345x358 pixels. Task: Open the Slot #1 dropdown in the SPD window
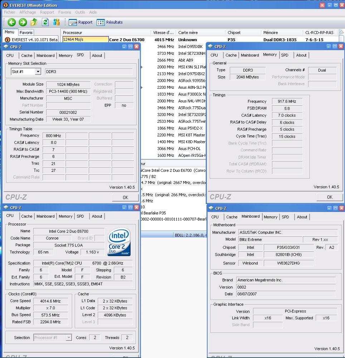[x=38, y=72]
